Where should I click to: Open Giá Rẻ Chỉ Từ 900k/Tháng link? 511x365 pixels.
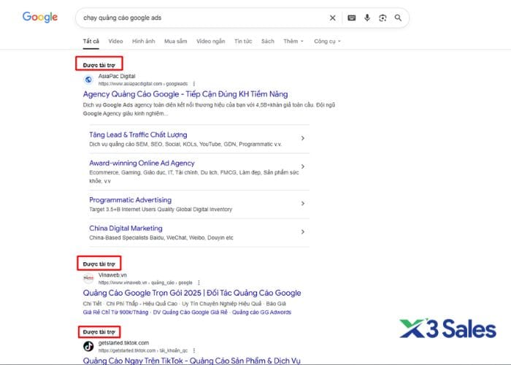pyautogui.click(x=115, y=312)
